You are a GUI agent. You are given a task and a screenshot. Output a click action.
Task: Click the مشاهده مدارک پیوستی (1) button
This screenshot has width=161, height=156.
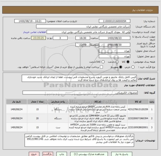pyautogui.click(x=89, y=154)
